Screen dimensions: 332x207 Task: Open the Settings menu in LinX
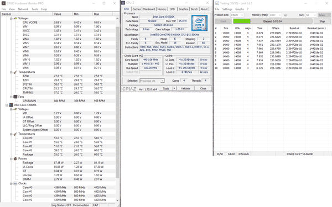227,9
